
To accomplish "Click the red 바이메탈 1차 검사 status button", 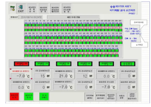I will [21, 64].
